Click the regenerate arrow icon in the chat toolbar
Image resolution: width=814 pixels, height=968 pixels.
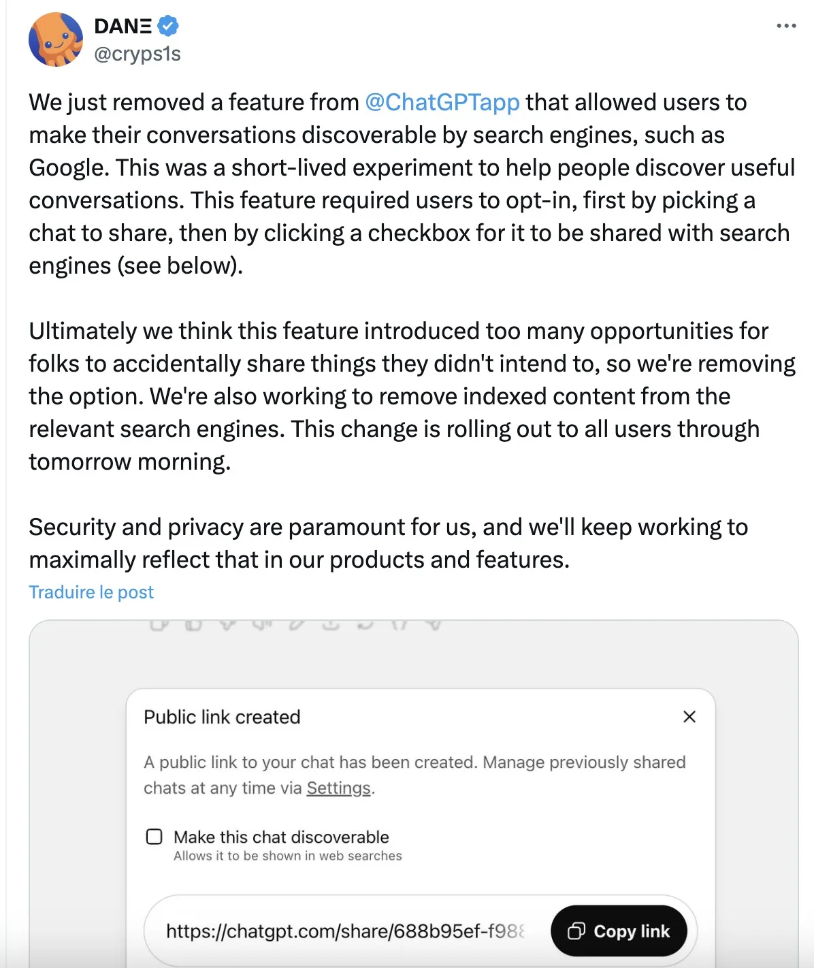(365, 624)
